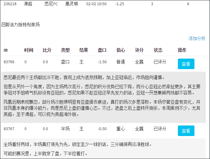This screenshot has height=159, width=210.
Task: Click 全赢 rating in row 83766
Action: coord(139,62)
